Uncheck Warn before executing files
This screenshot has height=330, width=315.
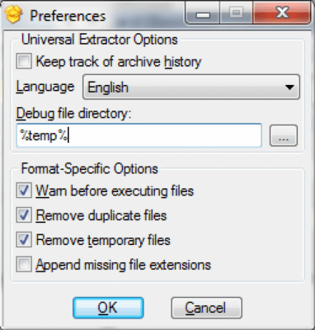point(24,191)
